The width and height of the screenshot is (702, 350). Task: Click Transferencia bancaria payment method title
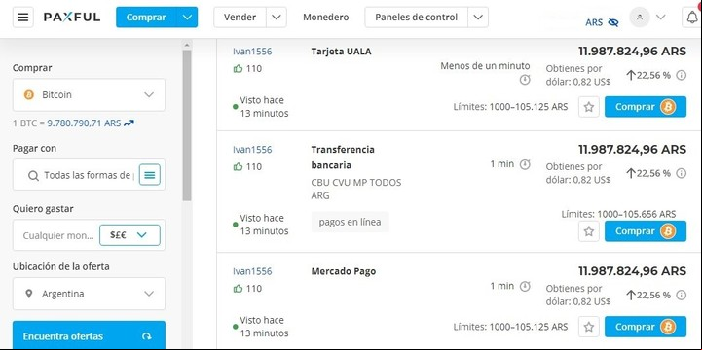pos(343,157)
